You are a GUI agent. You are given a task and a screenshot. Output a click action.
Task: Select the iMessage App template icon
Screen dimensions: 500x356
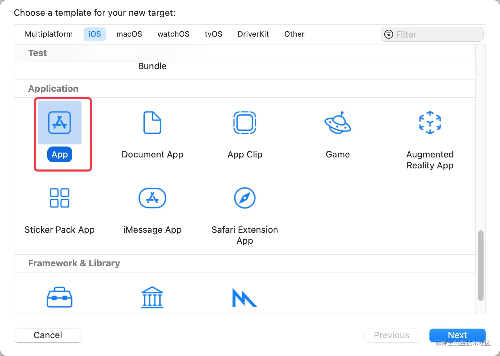pyautogui.click(x=152, y=198)
